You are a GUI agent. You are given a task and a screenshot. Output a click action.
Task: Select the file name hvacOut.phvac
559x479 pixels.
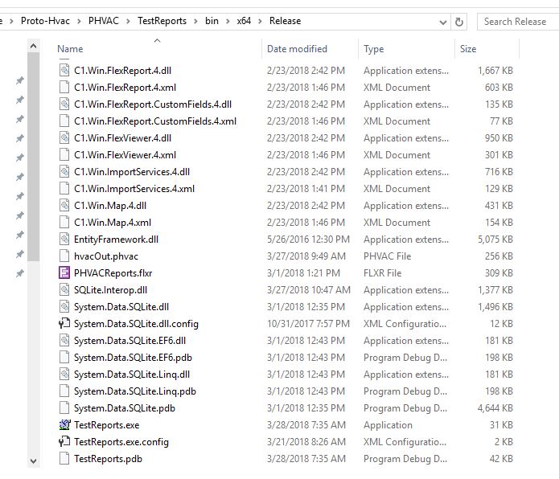coord(106,256)
